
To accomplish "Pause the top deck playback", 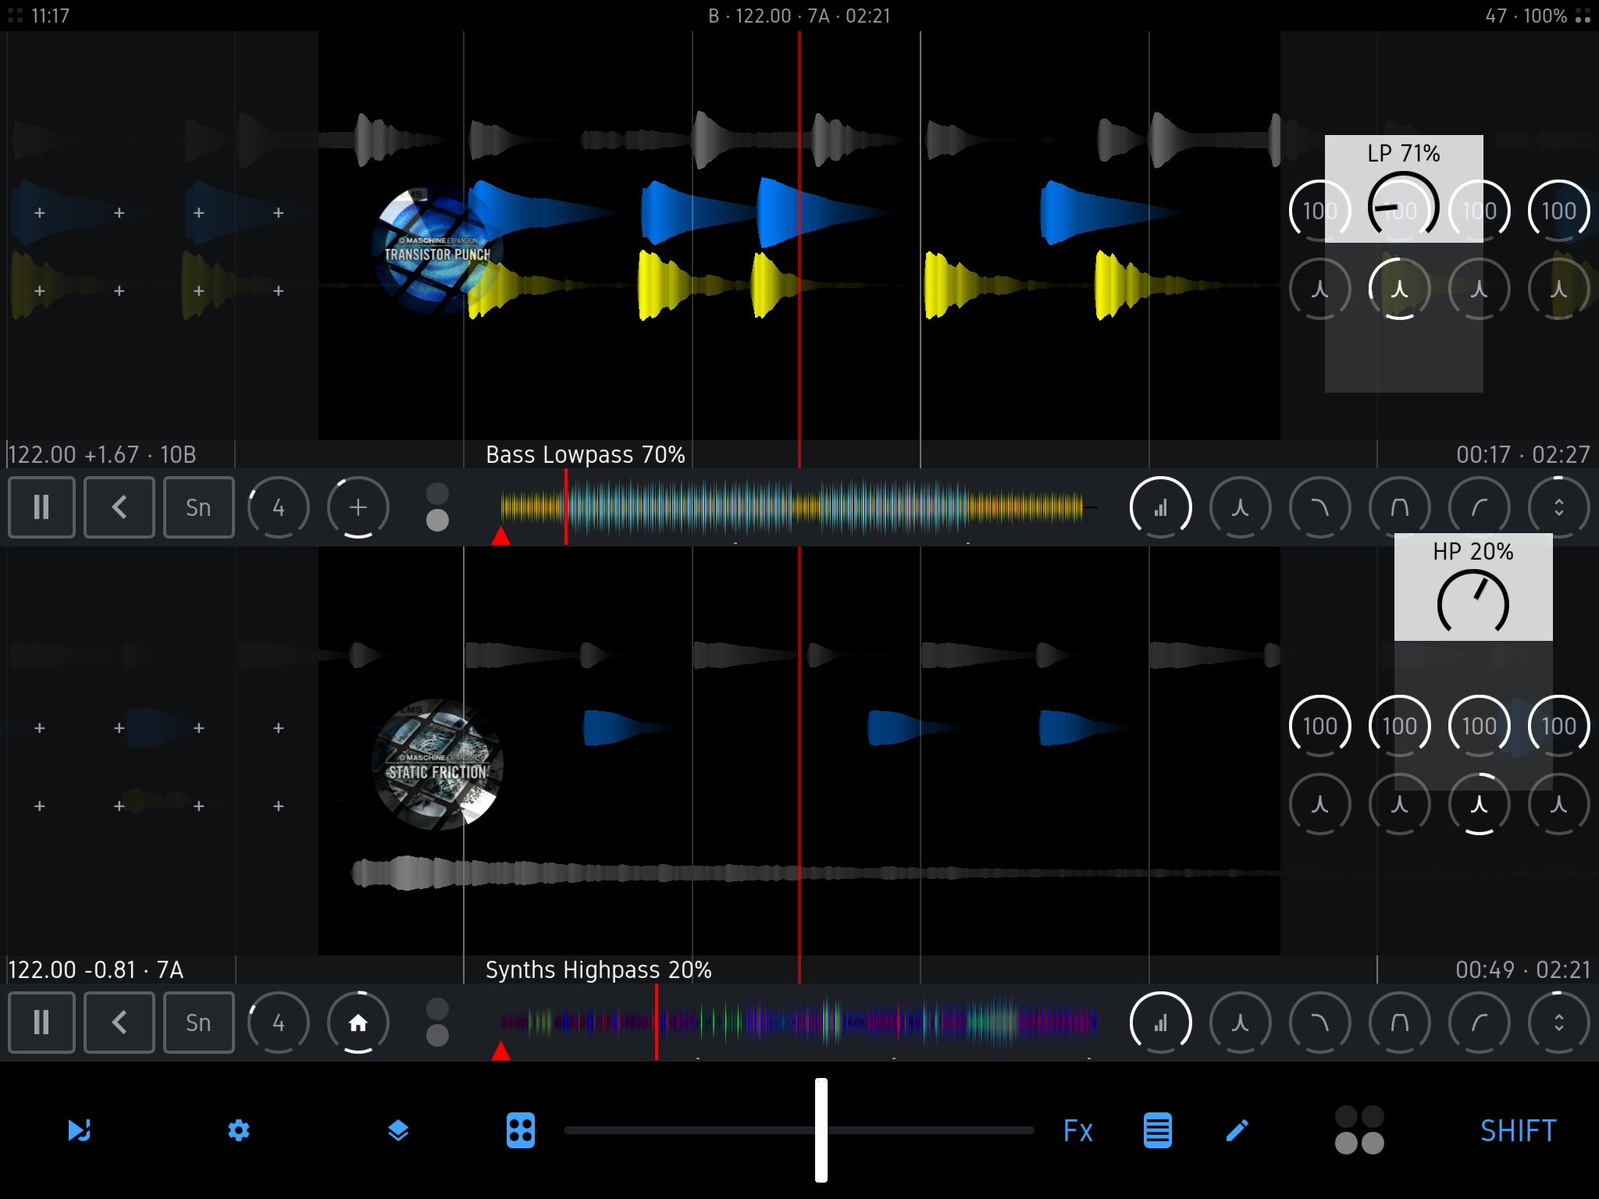I will [x=41, y=507].
